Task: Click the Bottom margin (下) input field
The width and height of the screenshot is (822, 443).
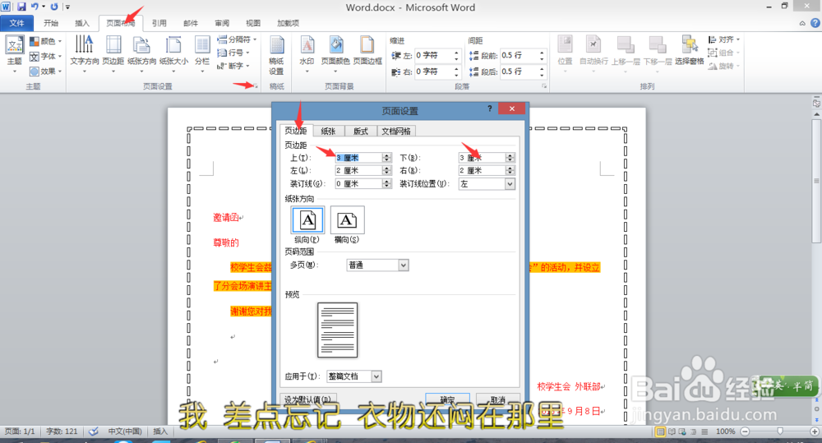Action: (x=482, y=157)
